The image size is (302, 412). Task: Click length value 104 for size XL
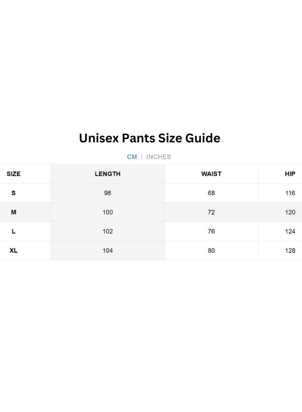click(x=108, y=251)
